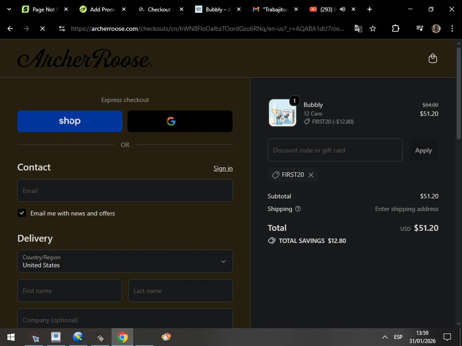Click the Apply discount button

click(423, 150)
